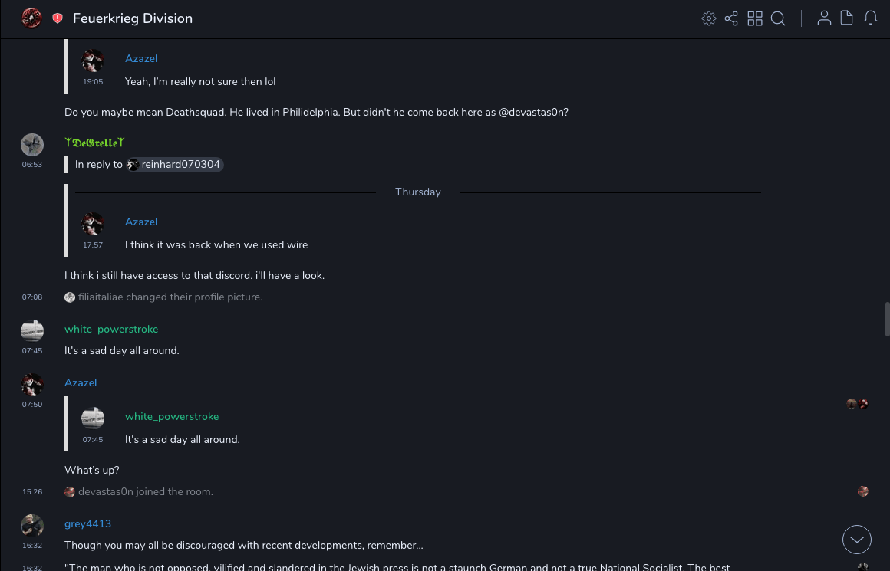This screenshot has height=571, width=890.
Task: Open the integrations grid icon
Action: pyautogui.click(x=755, y=18)
